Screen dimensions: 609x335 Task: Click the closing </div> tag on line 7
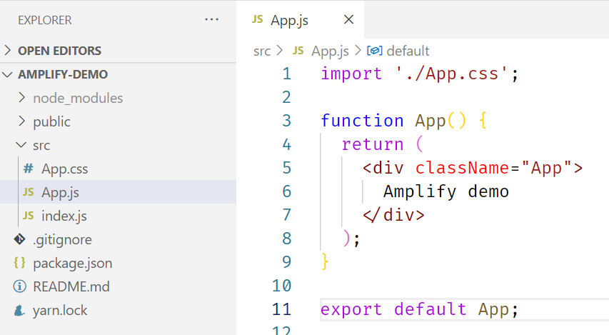[x=394, y=215]
